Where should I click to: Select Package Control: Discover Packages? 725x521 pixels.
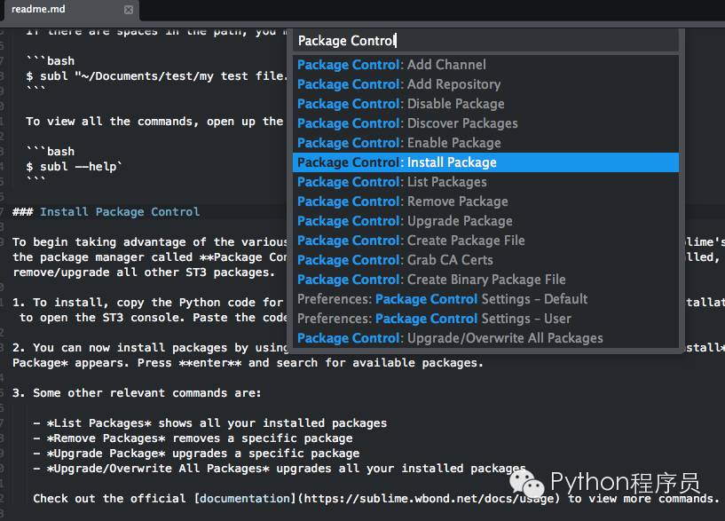click(485, 123)
